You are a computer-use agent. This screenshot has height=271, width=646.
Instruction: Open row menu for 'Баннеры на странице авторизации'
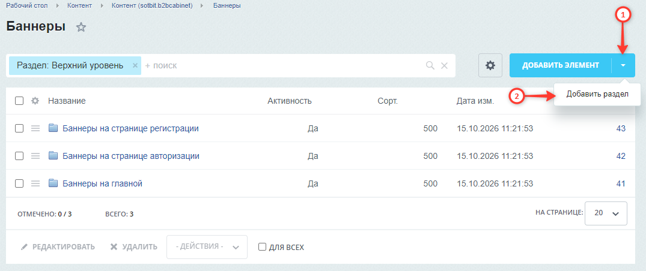click(x=35, y=156)
